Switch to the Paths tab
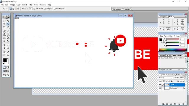Screen dimensions: 189x106 [178, 75]
